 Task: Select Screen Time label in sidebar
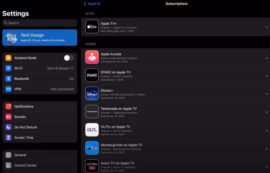[24, 138]
